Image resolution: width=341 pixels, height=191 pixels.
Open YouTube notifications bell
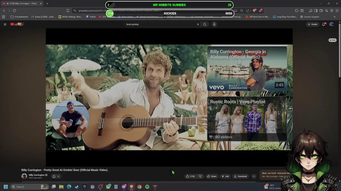(x=324, y=24)
